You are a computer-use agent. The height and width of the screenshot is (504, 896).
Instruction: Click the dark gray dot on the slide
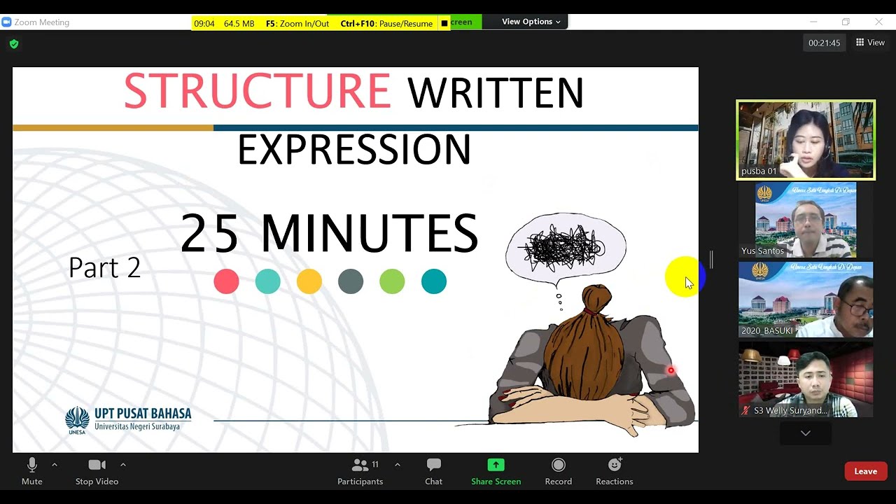[351, 281]
